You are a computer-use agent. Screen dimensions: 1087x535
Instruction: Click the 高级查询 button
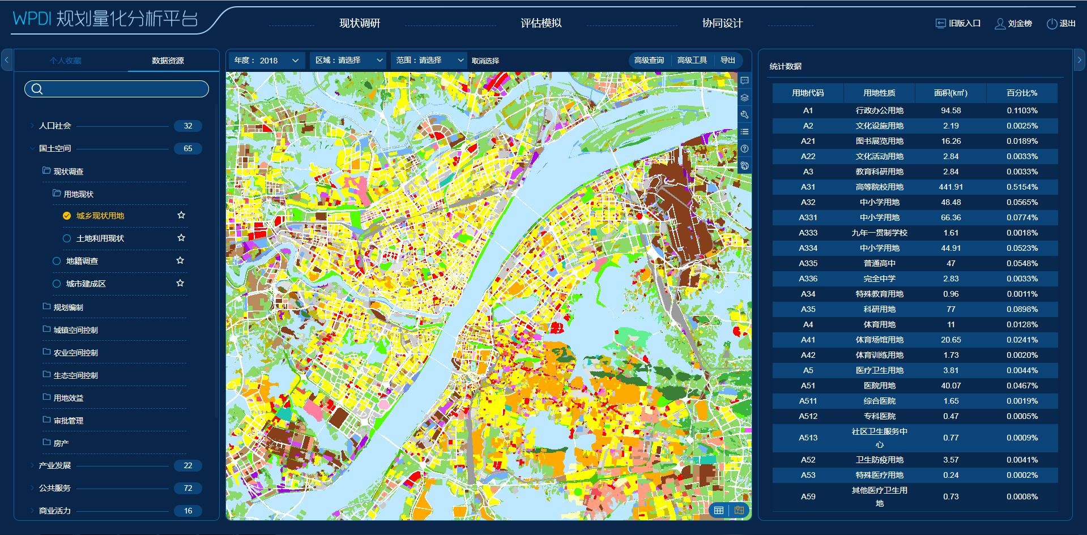tap(649, 61)
